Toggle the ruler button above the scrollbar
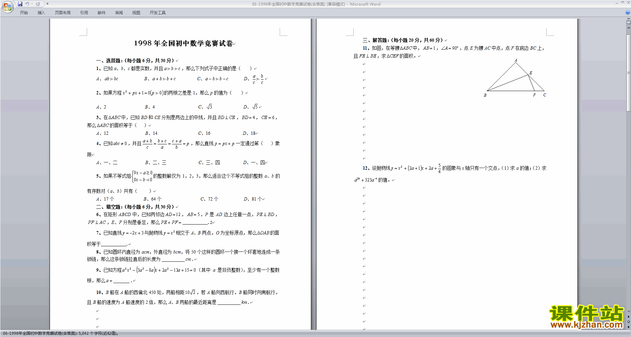 629,23
